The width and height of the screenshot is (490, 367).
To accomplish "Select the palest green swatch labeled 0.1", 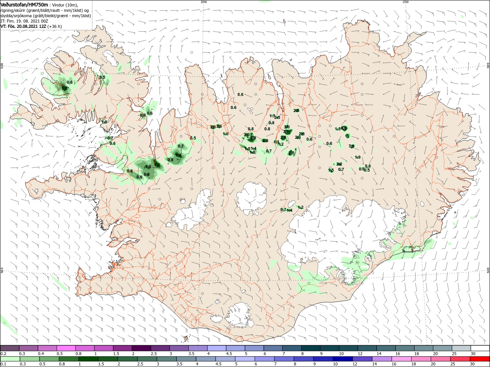I will pos(10,359).
